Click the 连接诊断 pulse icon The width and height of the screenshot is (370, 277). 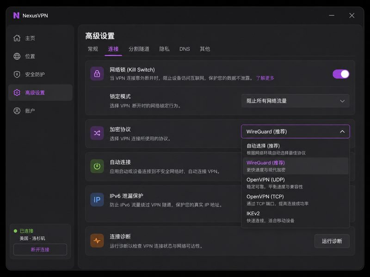click(x=97, y=241)
